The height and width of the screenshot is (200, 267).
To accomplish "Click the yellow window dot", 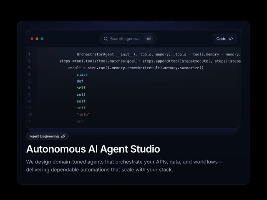I will (37, 39).
